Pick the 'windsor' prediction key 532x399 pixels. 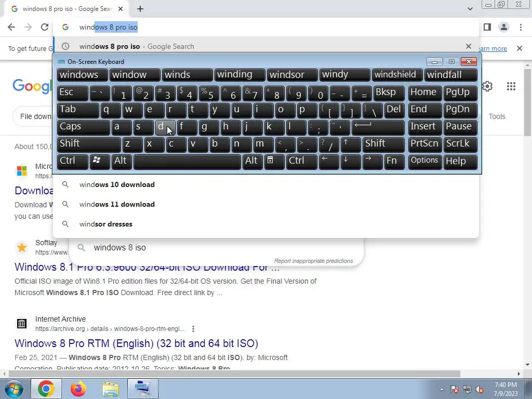click(292, 75)
